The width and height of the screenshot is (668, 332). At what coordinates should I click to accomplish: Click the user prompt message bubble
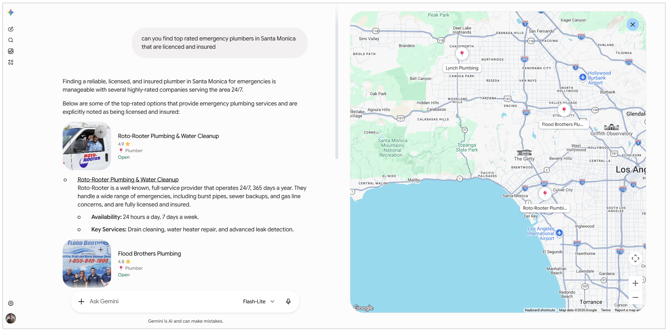coord(220,43)
